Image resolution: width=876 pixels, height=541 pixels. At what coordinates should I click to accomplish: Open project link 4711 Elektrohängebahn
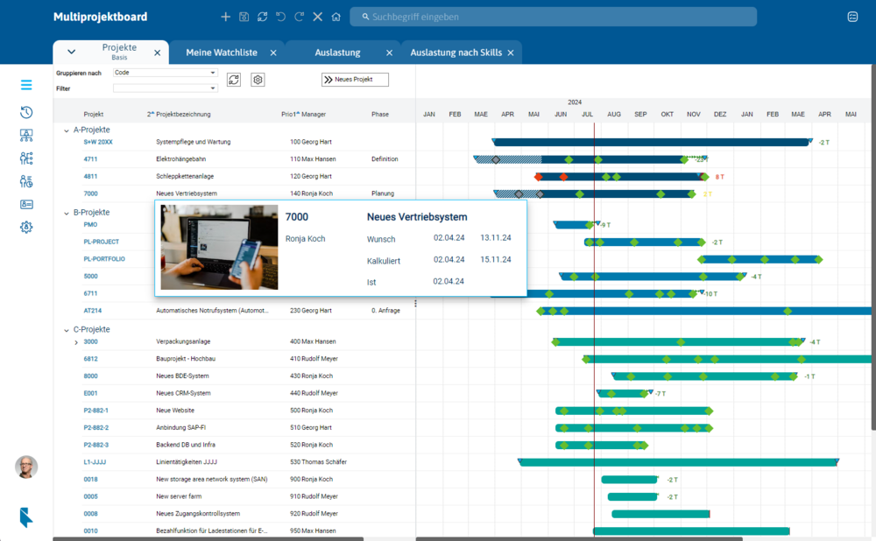(90, 159)
